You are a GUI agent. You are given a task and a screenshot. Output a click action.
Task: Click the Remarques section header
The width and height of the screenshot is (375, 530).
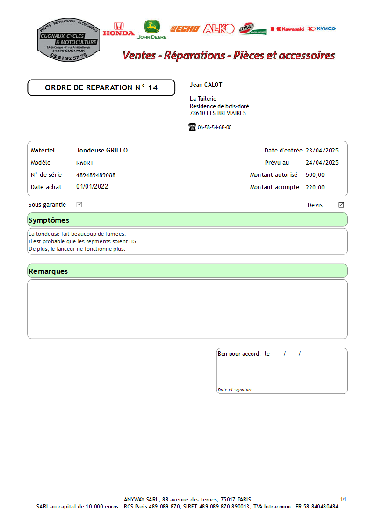[187, 271]
